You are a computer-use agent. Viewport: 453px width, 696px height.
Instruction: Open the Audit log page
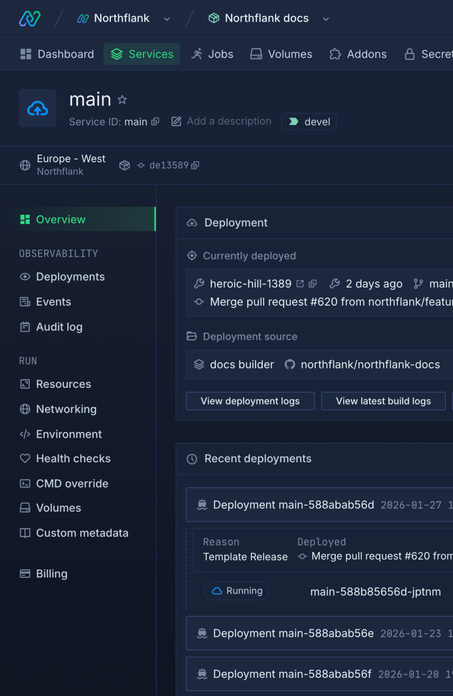(x=59, y=326)
